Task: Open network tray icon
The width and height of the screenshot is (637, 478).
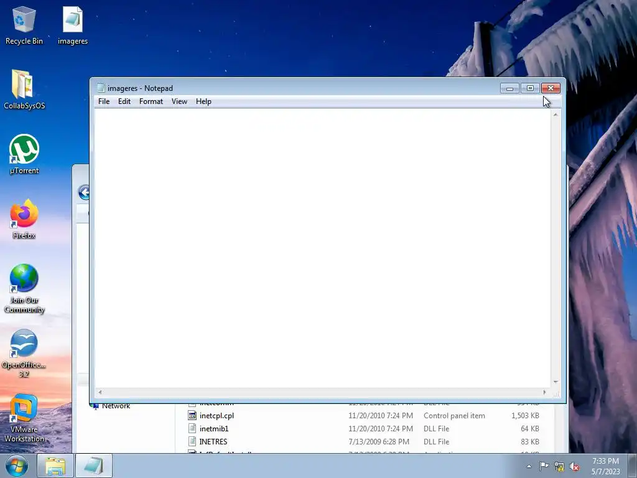Action: pyautogui.click(x=559, y=467)
